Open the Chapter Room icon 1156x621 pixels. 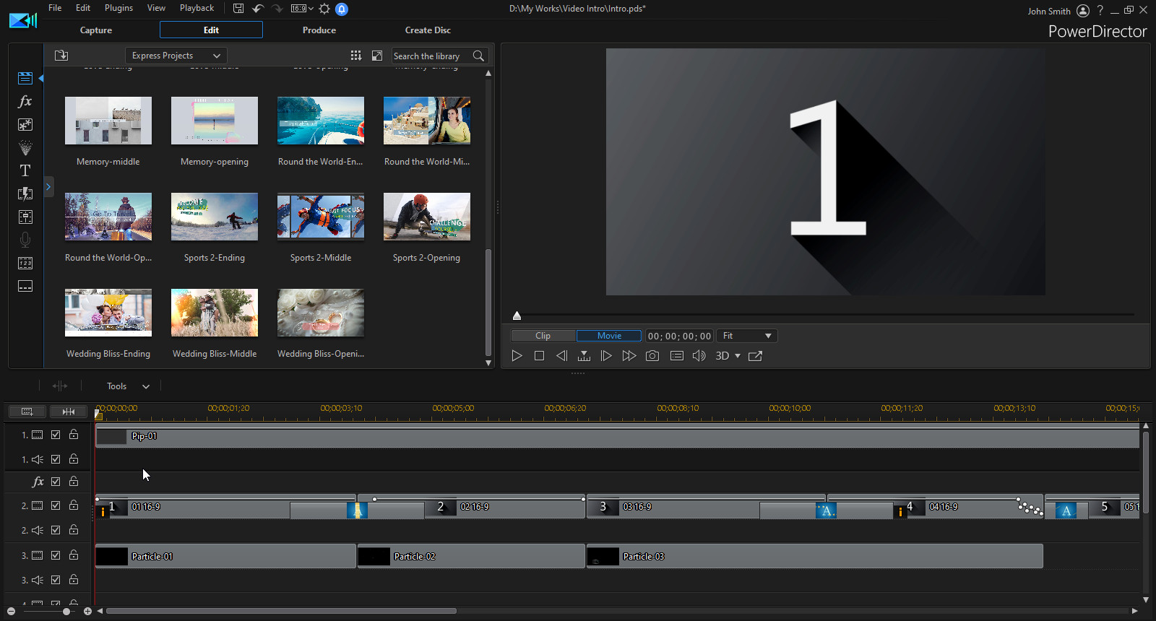25,263
